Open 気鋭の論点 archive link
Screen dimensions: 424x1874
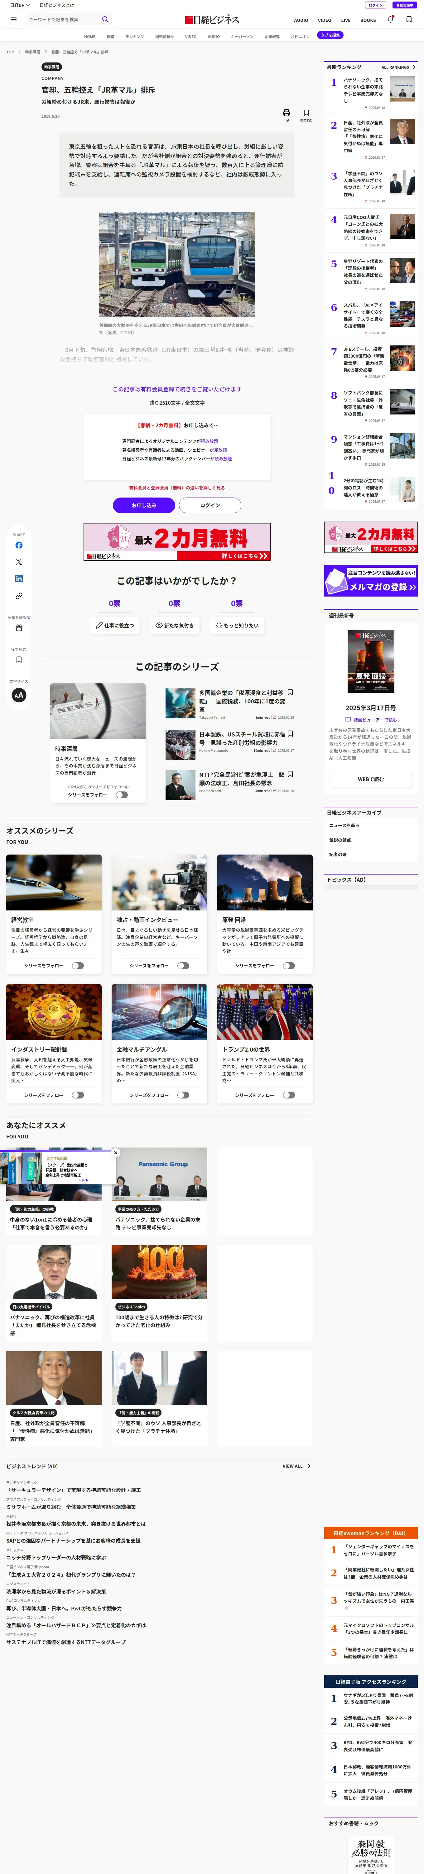point(340,840)
